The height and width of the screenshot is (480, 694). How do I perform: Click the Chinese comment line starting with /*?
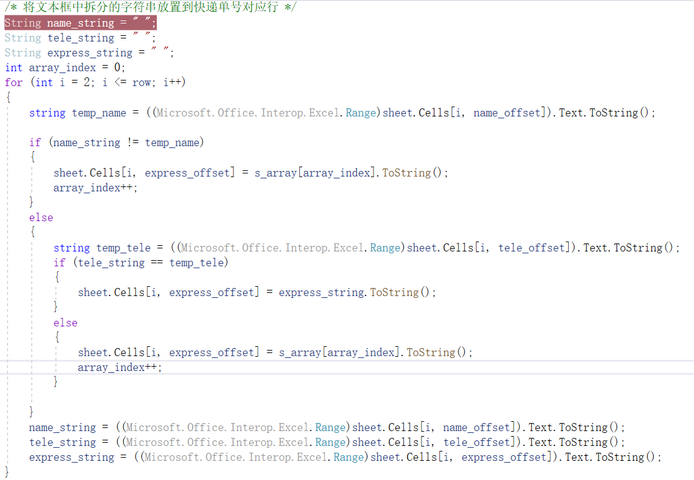pos(151,7)
